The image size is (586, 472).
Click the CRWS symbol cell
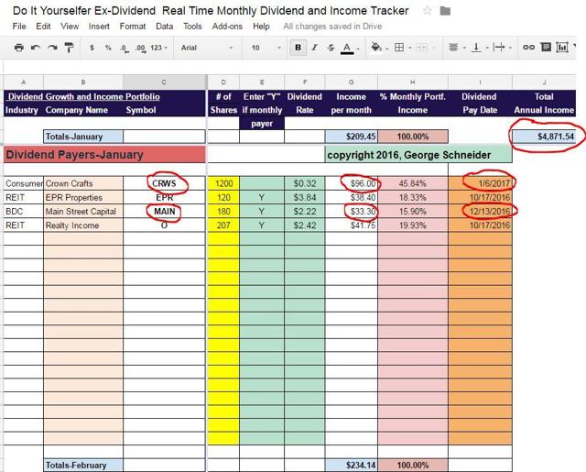click(x=164, y=183)
